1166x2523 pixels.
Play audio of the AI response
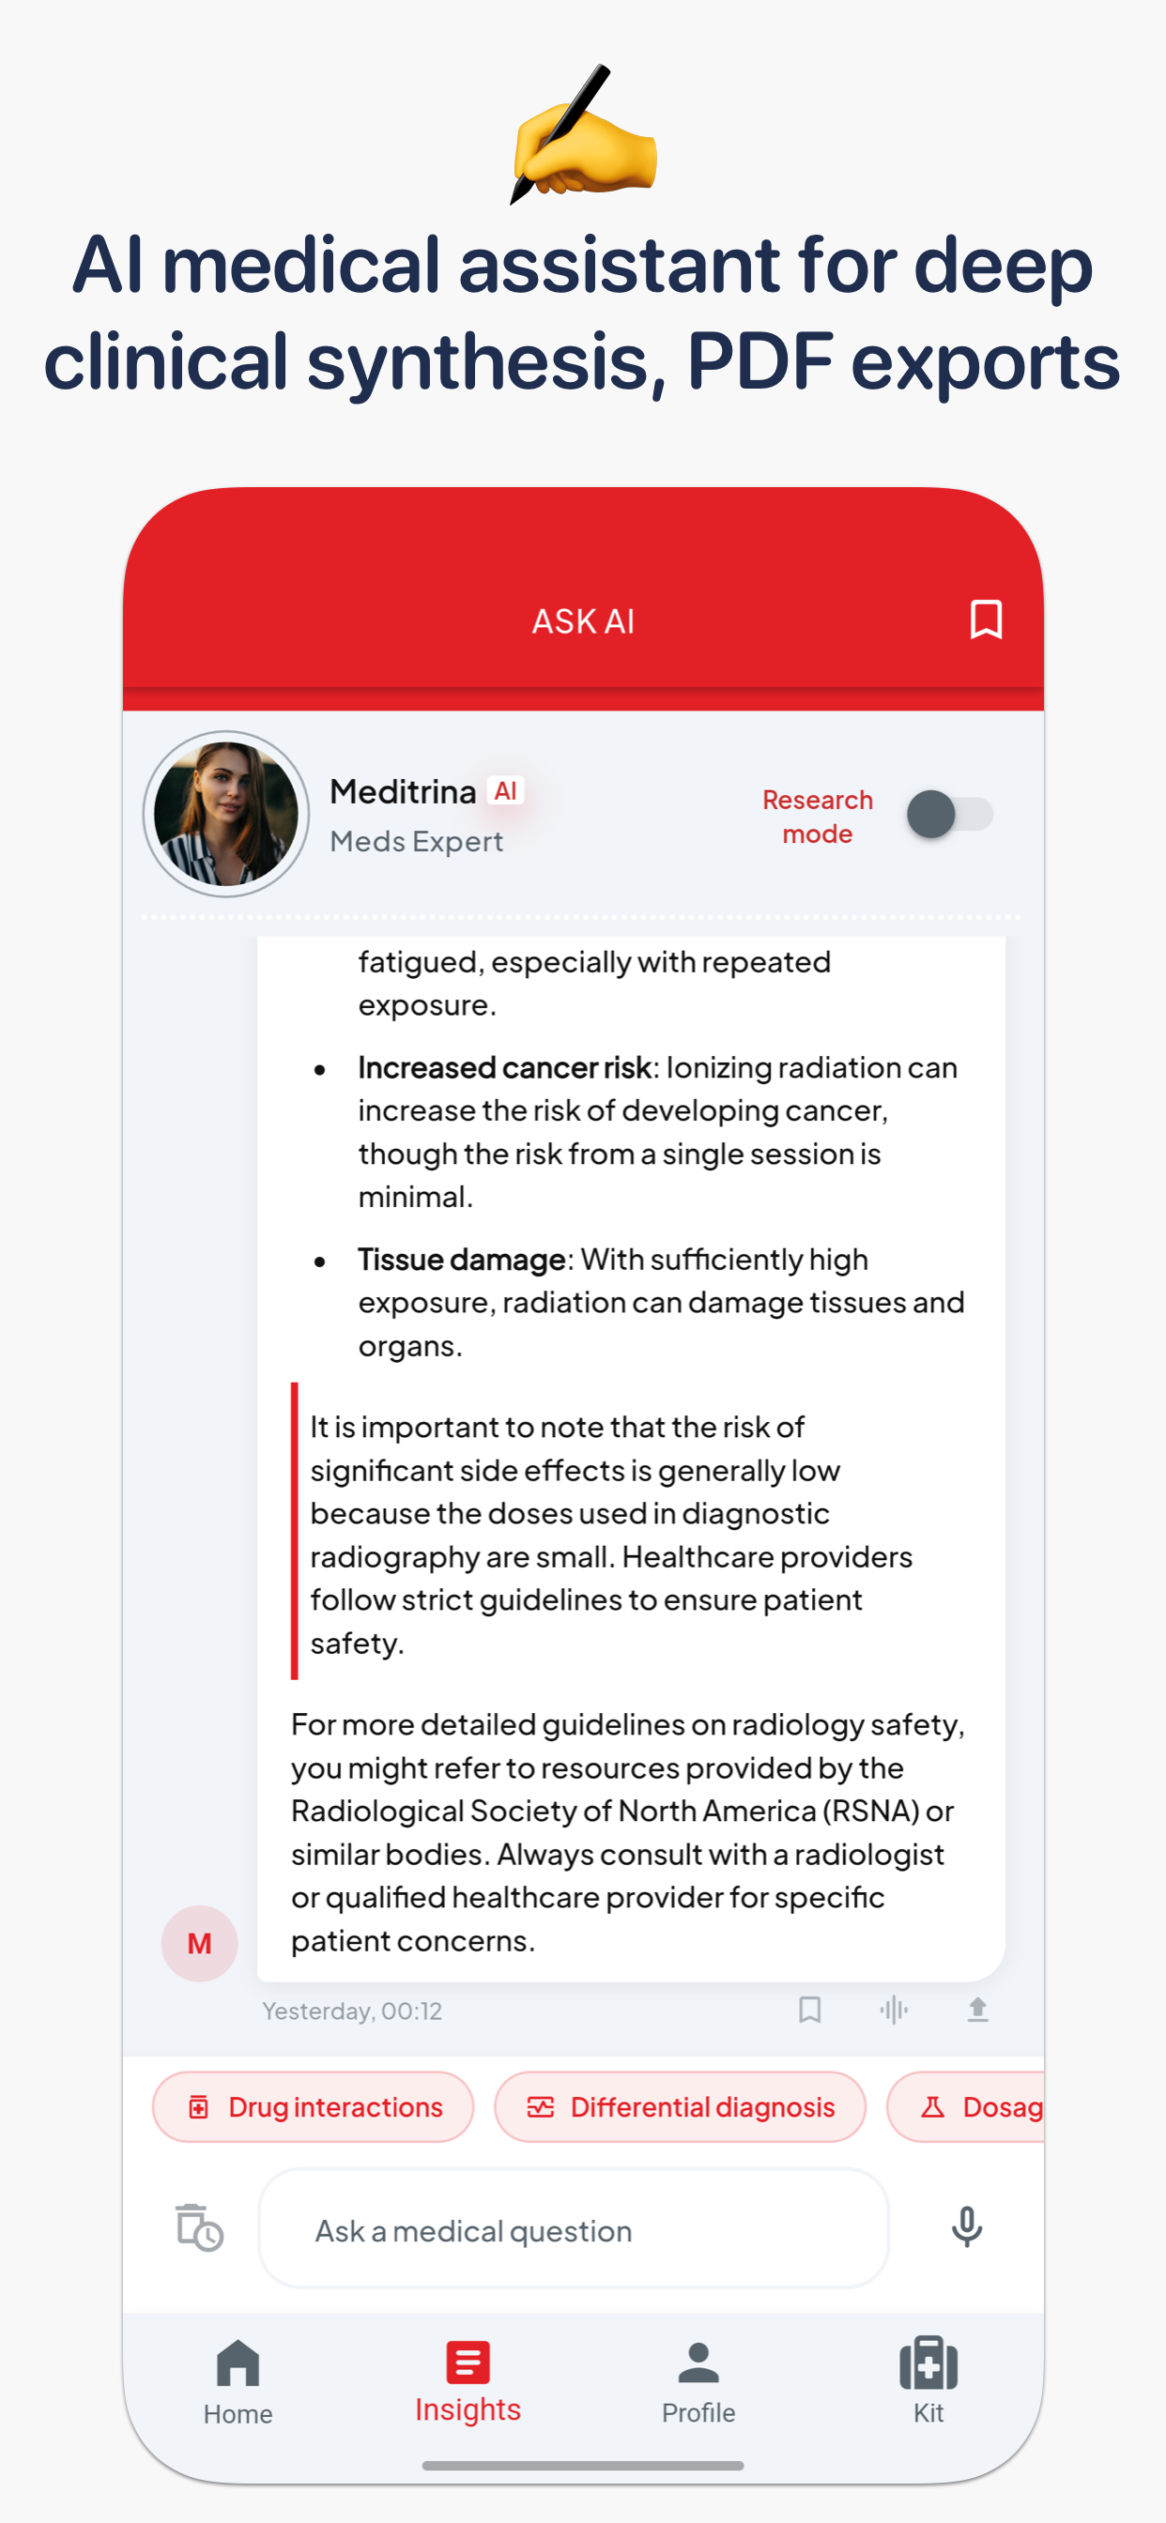pyautogui.click(x=894, y=2010)
